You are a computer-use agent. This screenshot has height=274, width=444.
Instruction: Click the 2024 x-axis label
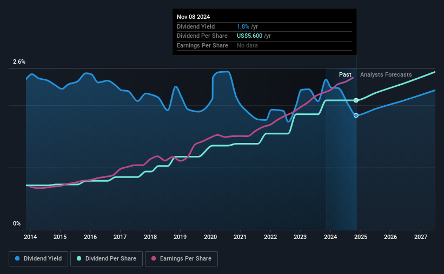click(330, 237)
